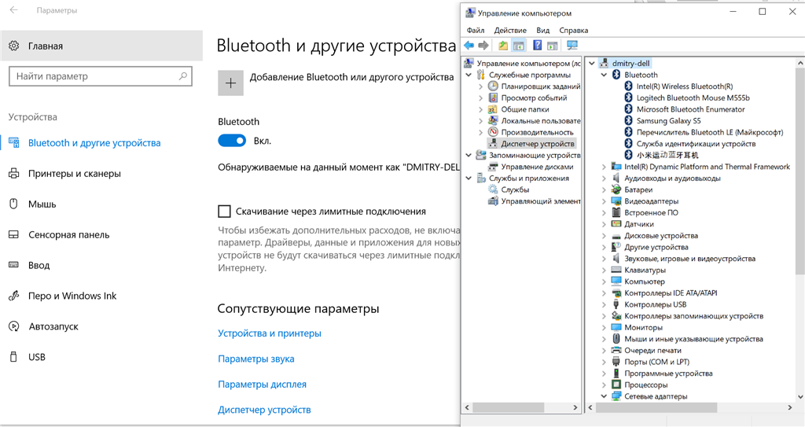Image resolution: width=805 pixels, height=427 pixels.
Task: Click the Службы gear icon in tree
Action: coord(493,190)
